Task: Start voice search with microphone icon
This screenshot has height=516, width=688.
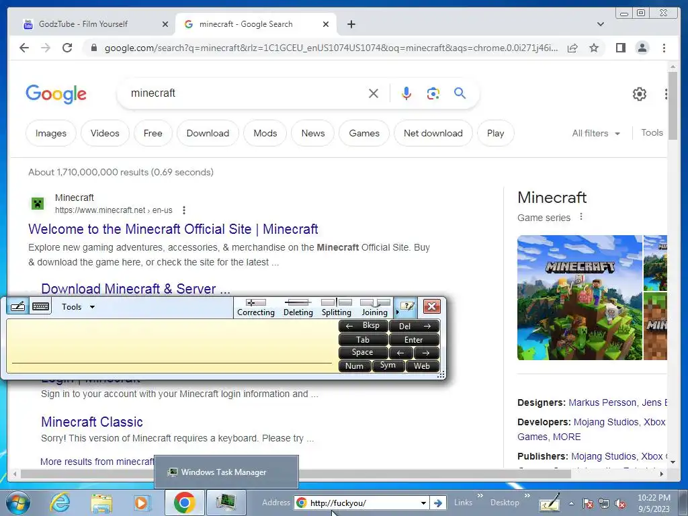Action: [406, 93]
